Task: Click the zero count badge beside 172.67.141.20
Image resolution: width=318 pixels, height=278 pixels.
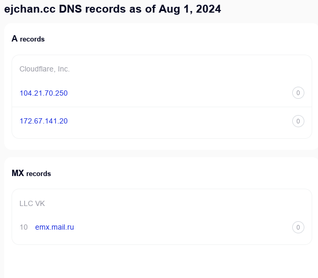Action: pyautogui.click(x=298, y=121)
